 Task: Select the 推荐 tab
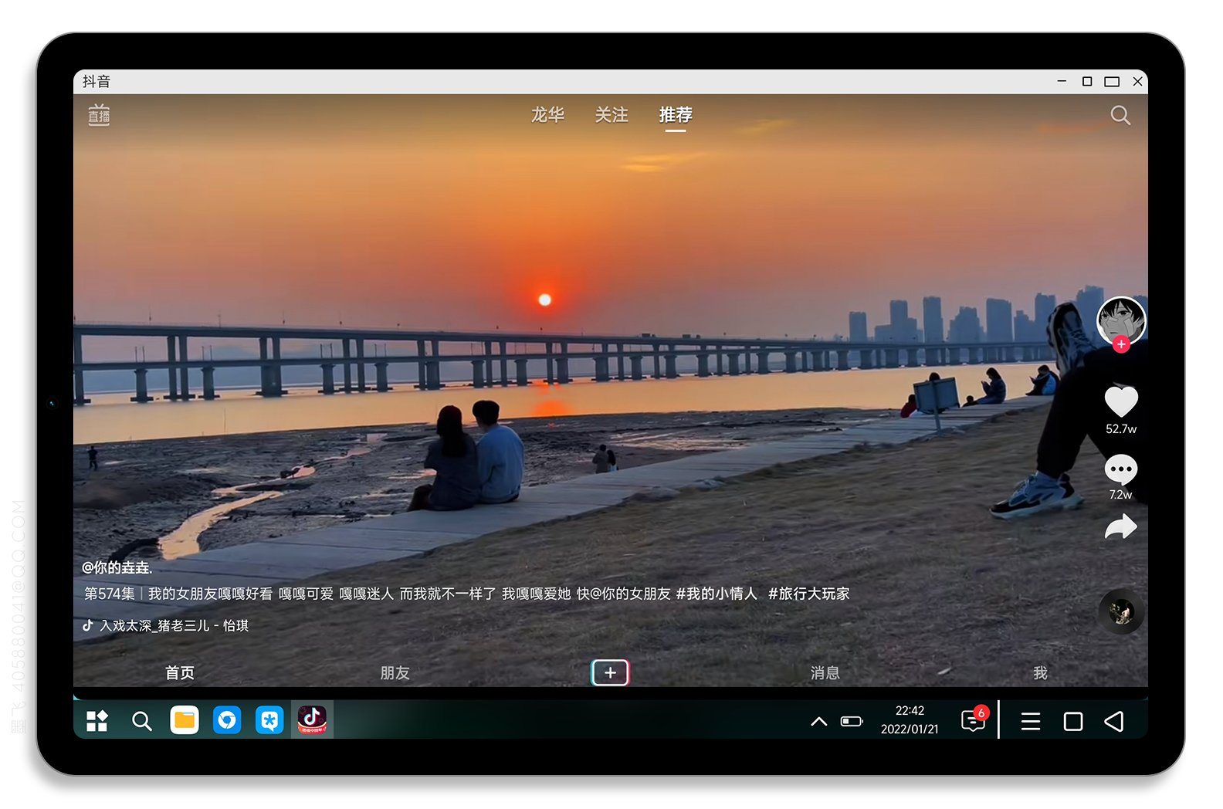click(675, 115)
